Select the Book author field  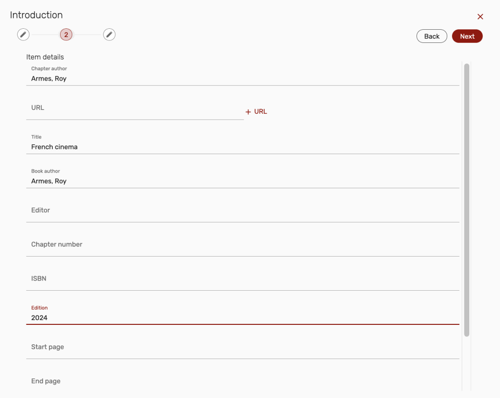(x=242, y=181)
